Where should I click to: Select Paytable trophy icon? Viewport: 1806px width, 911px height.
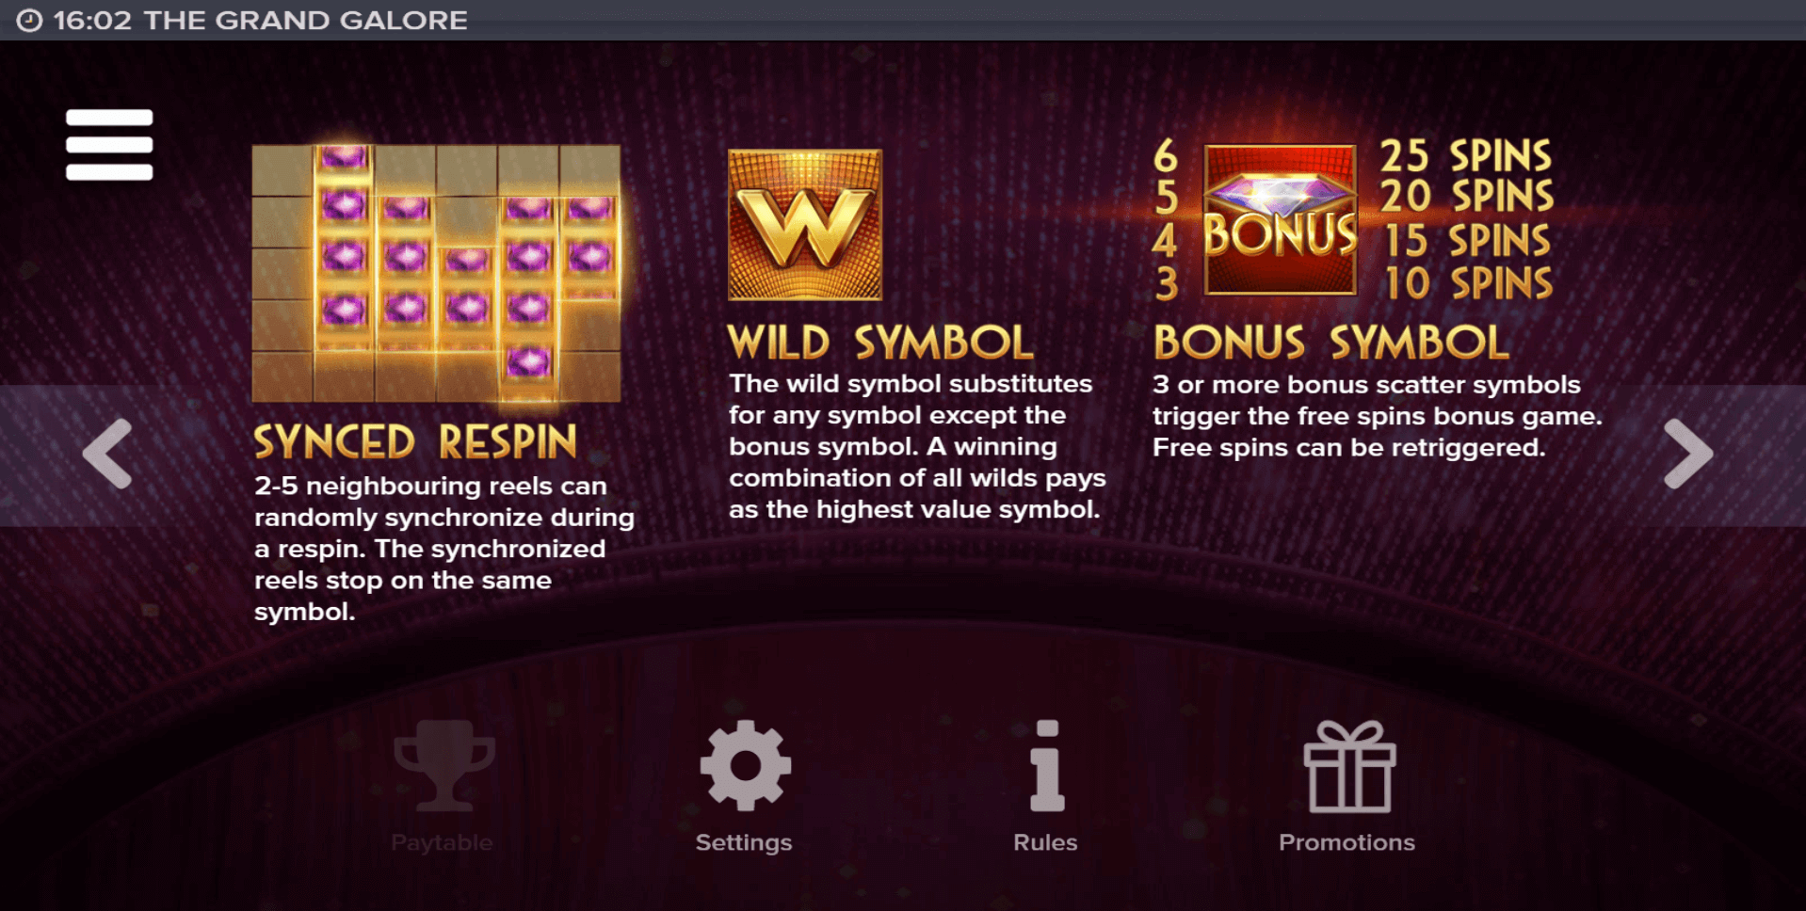443,765
